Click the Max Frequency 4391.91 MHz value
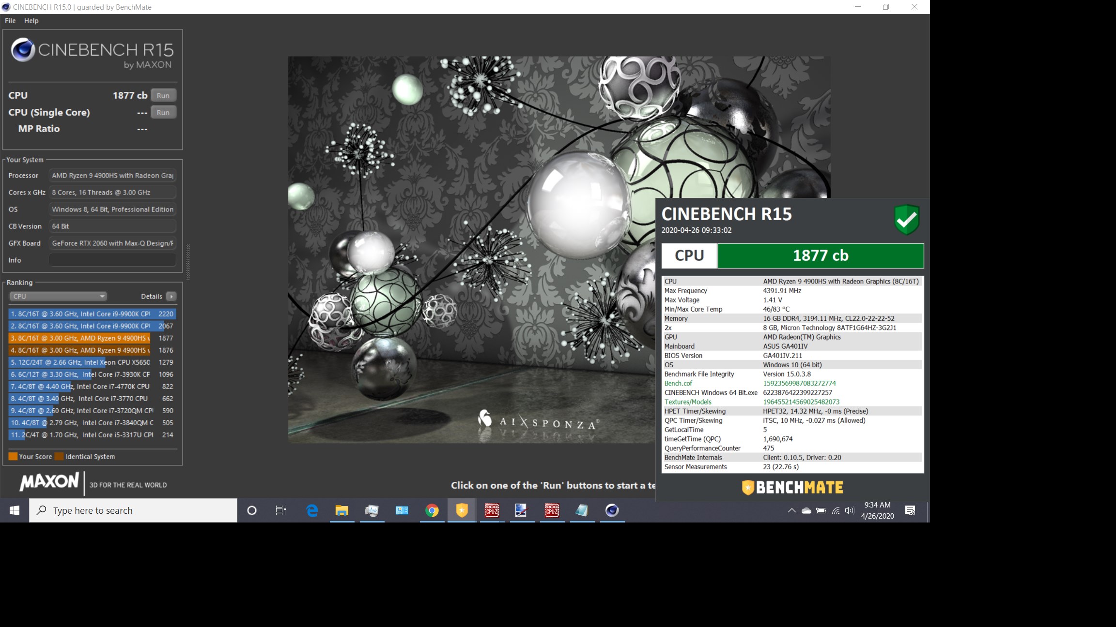Image resolution: width=1116 pixels, height=627 pixels. click(x=782, y=291)
